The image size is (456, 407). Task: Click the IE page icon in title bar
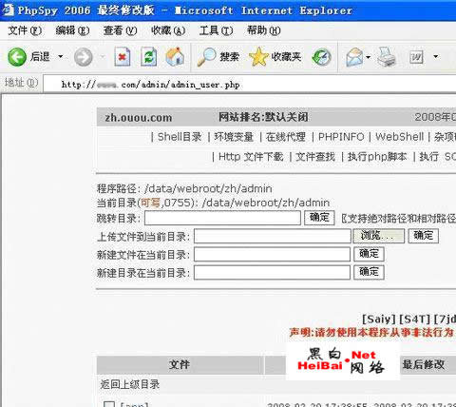[x=9, y=10]
